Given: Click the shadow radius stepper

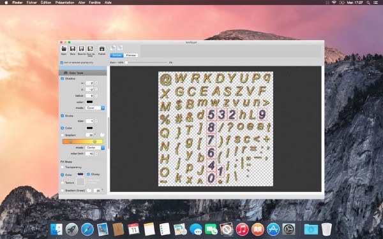Looking at the screenshot, I should tap(96, 96).
